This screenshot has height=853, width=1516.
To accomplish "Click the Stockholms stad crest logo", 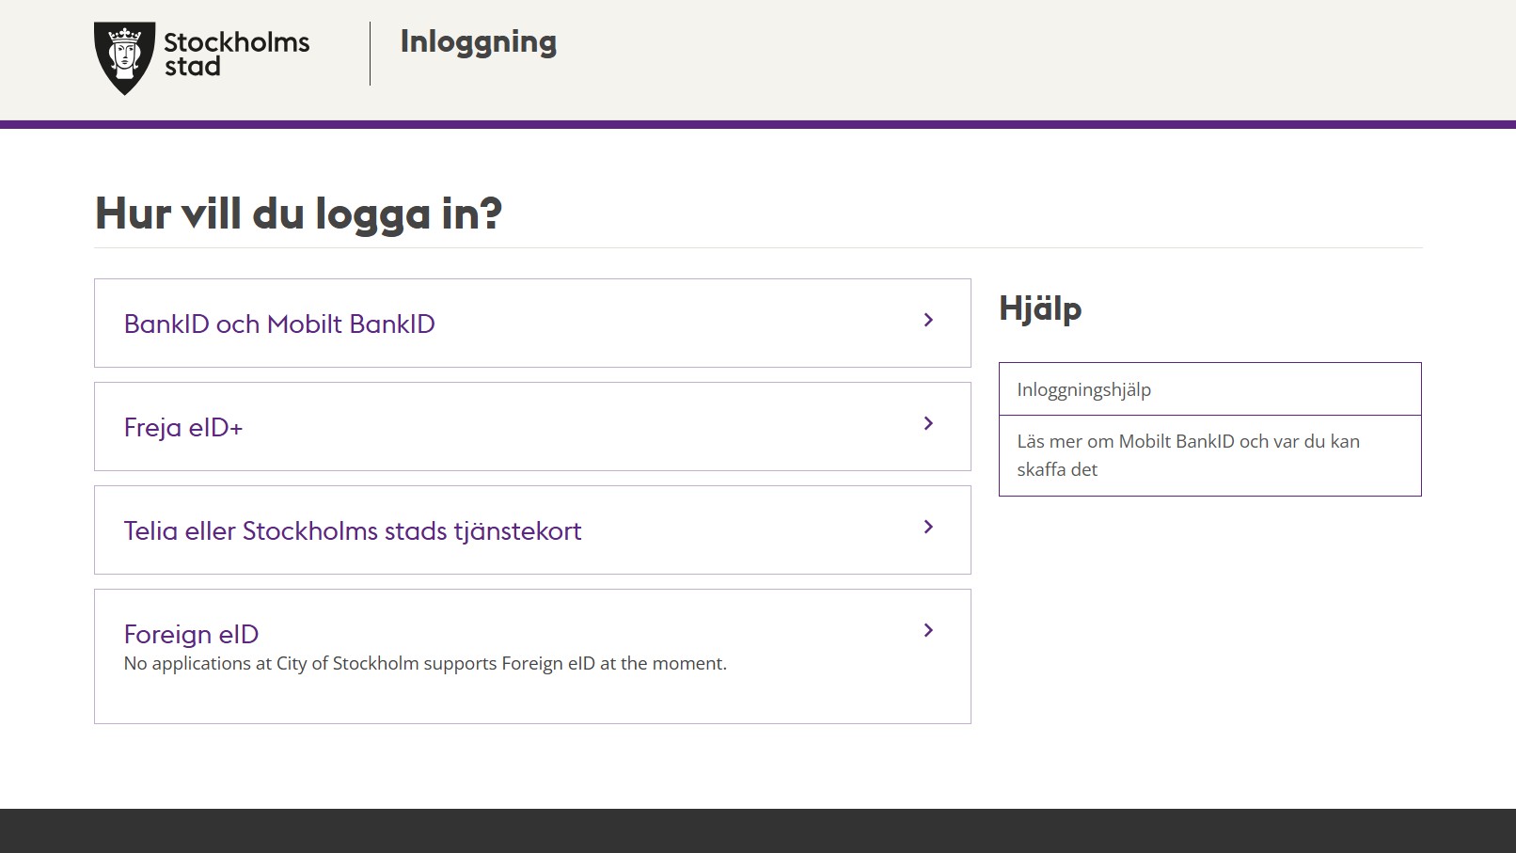I will [x=124, y=57].
